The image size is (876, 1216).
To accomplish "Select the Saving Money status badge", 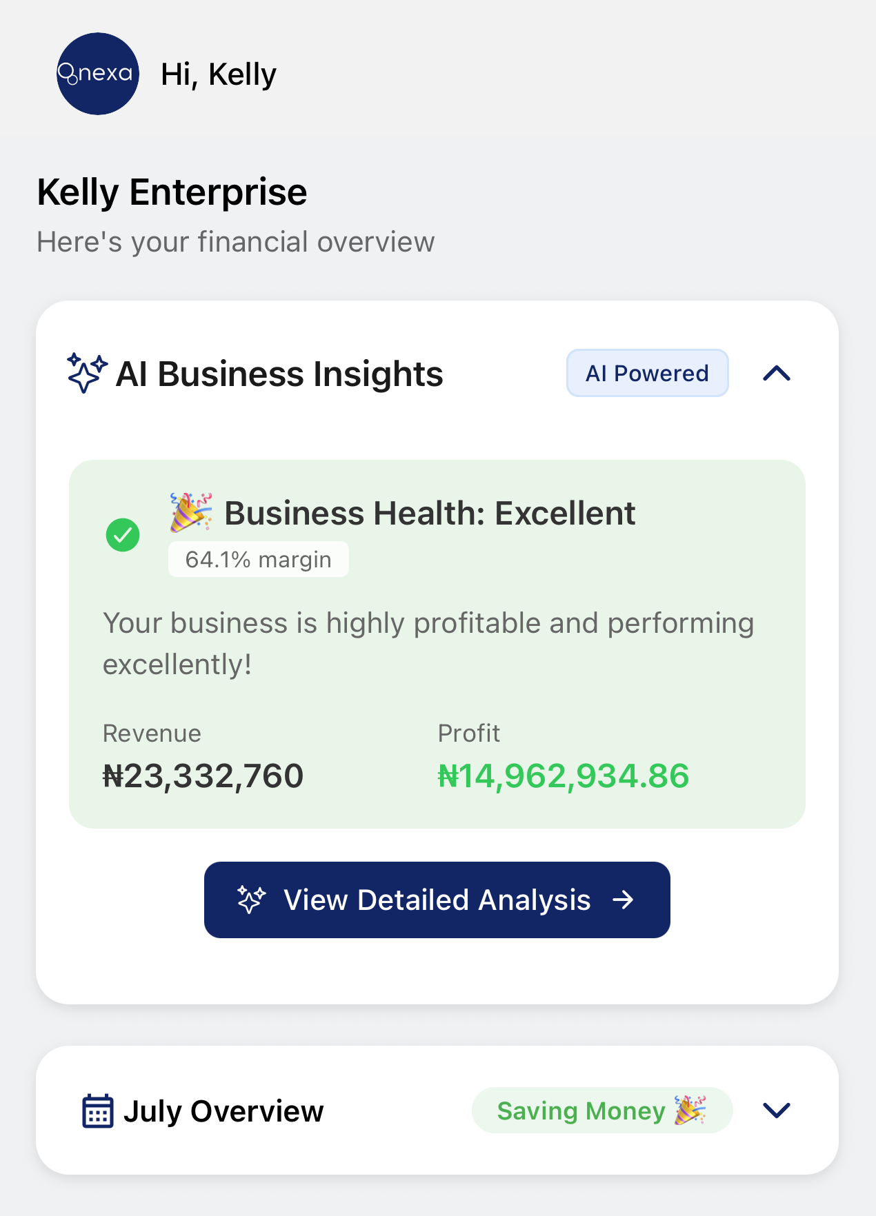I will (x=602, y=1111).
